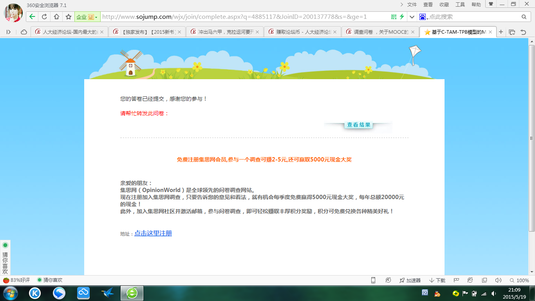Click the scrollbar down arrow

pyautogui.click(x=531, y=272)
